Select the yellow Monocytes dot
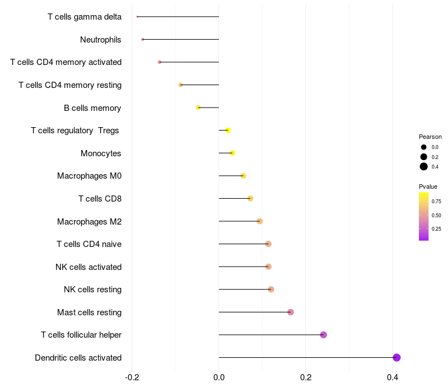This screenshot has width=448, height=392. click(232, 153)
